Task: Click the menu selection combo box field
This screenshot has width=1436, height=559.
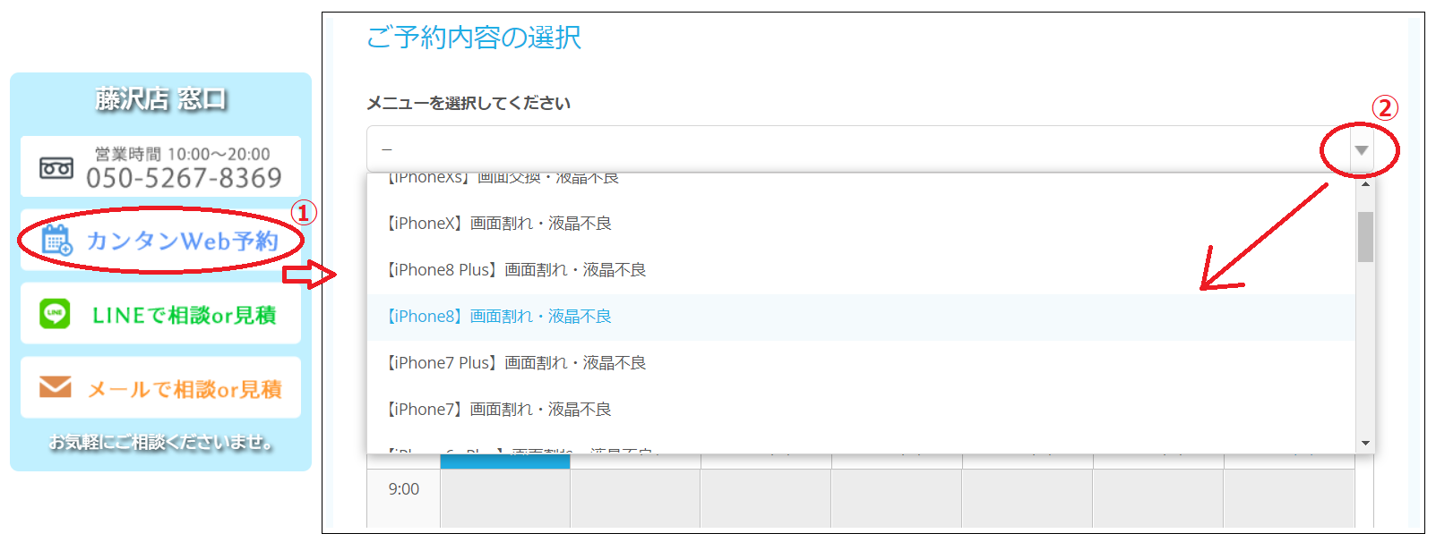Action: 870,149
